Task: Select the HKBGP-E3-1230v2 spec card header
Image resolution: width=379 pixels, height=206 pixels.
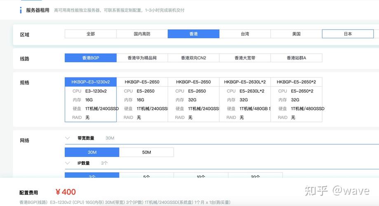Action: 91,82
